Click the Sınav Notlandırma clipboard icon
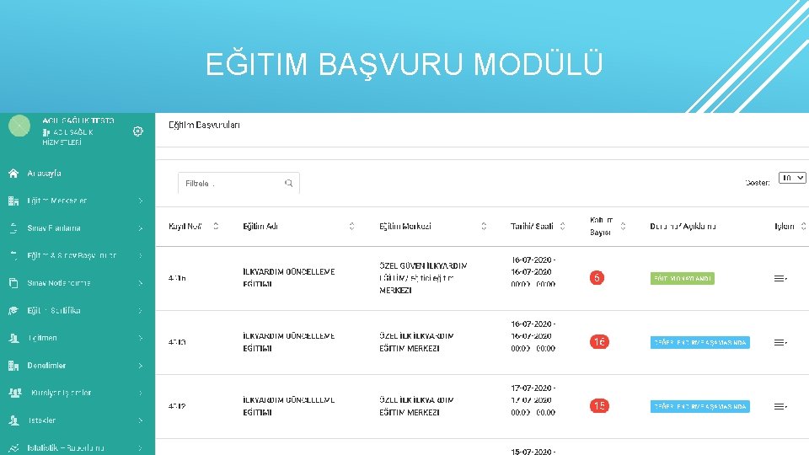Screen dimensions: 809x455 click(13, 283)
